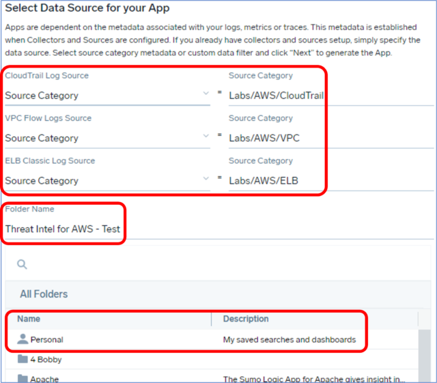
Task: Click the folder search magnifier icon
Action: [x=22, y=264]
